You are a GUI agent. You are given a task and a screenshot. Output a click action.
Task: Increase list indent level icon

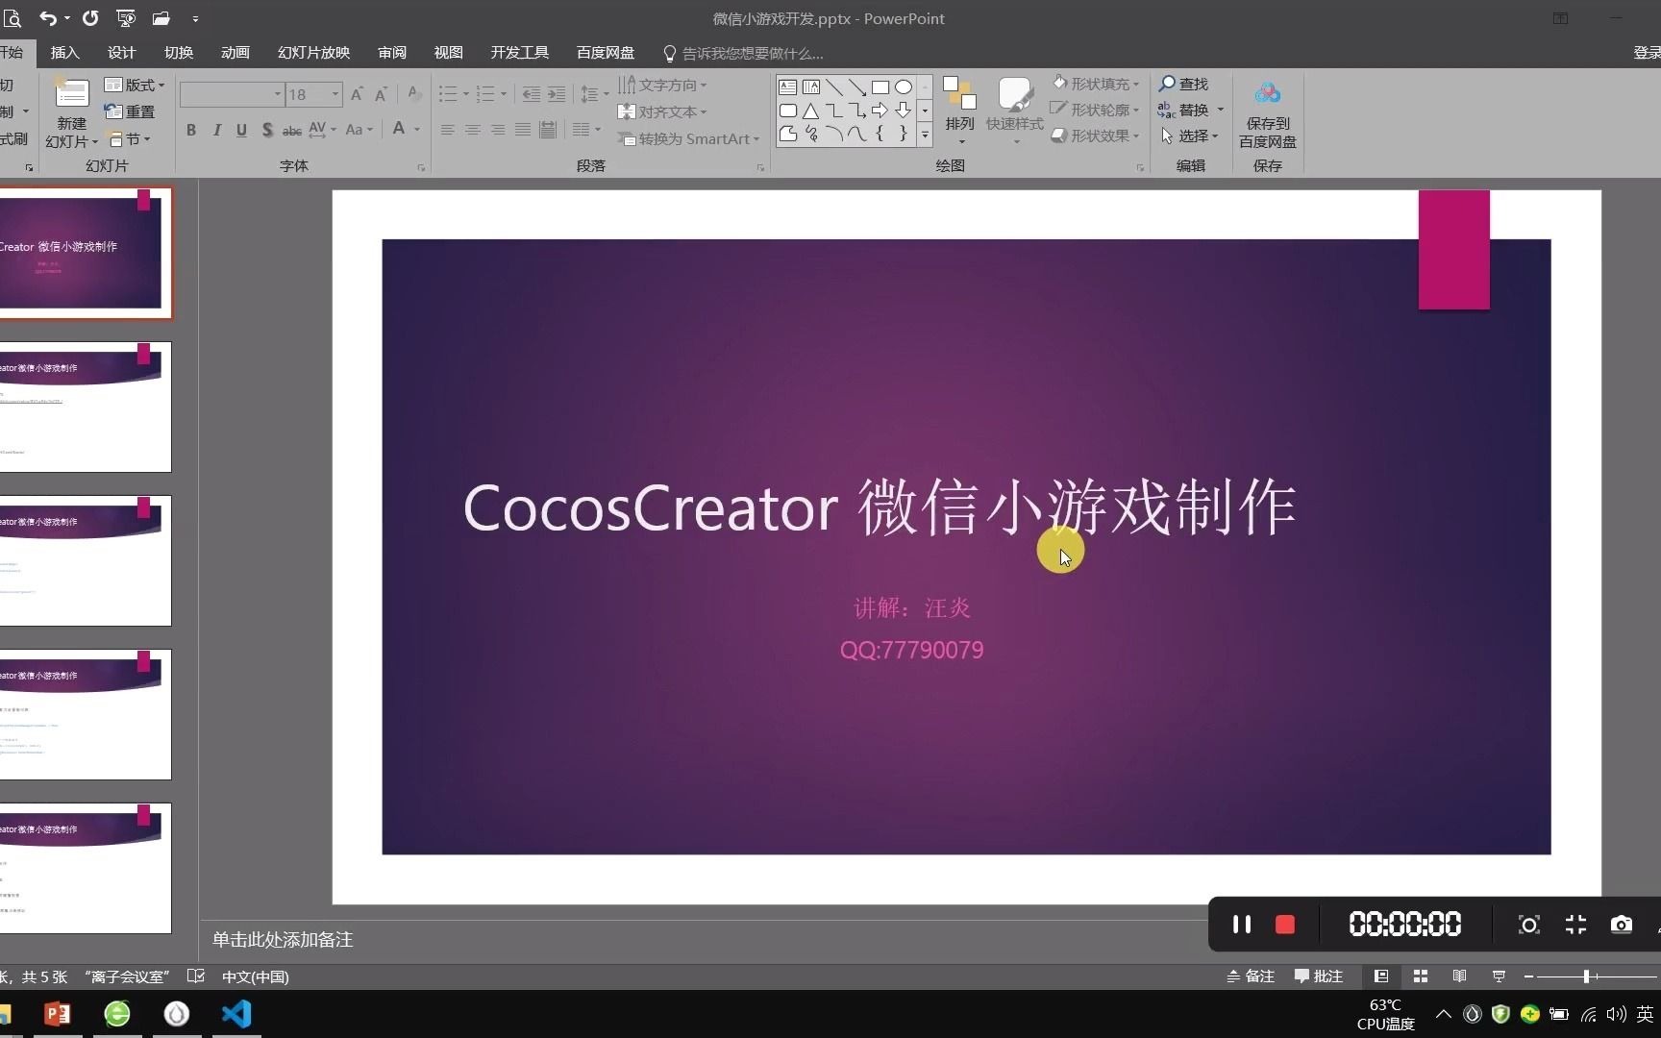click(557, 94)
